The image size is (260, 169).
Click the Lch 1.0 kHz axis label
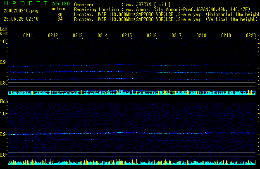[x=3, y=42]
